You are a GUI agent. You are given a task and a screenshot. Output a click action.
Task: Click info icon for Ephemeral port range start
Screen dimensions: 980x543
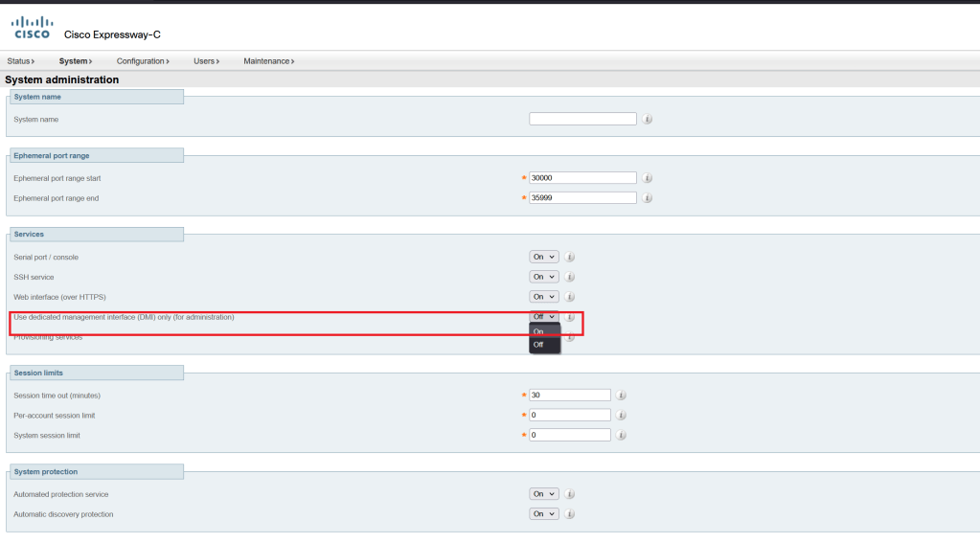[x=648, y=178]
